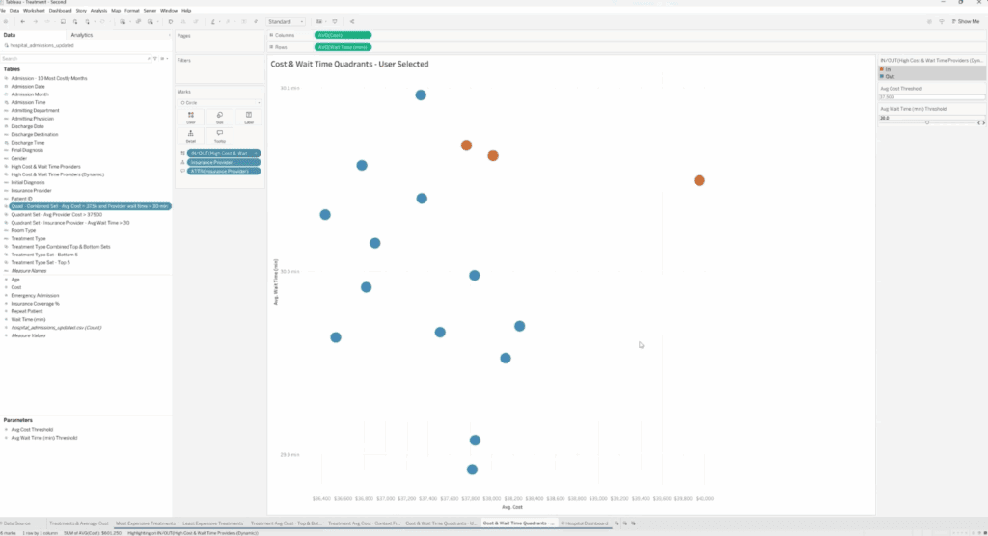Click the tooltip icon beside the ATTR pill
This screenshot has height=536, width=988.
(x=182, y=171)
